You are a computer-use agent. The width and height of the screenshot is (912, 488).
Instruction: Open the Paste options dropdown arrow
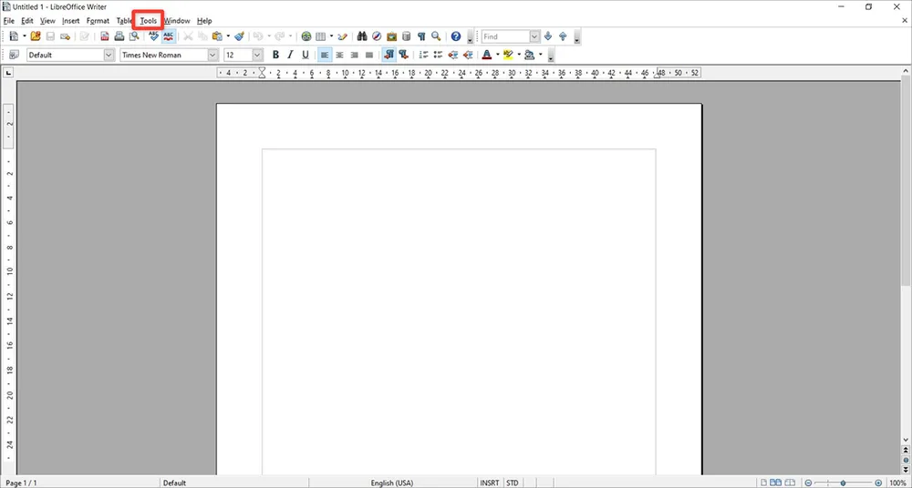tap(228, 36)
